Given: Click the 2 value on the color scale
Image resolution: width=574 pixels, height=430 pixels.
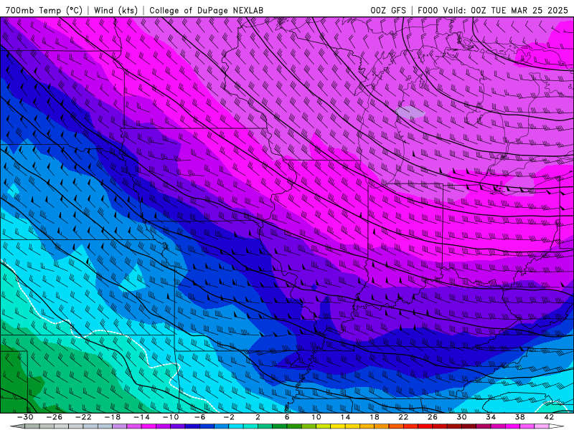Looking at the screenshot, I should pos(258,417).
